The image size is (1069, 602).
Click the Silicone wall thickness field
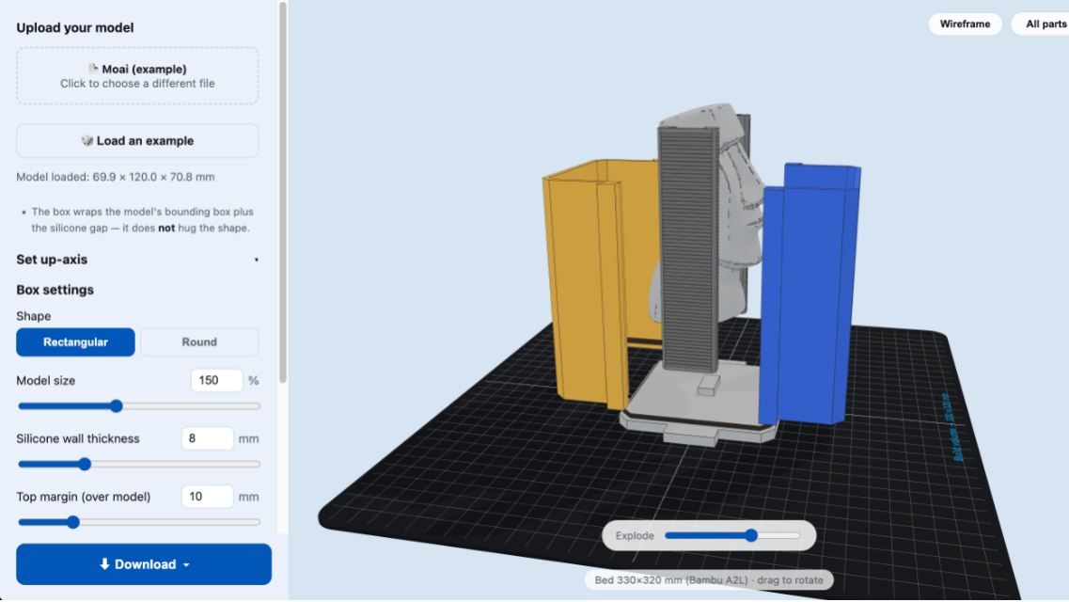click(x=207, y=438)
